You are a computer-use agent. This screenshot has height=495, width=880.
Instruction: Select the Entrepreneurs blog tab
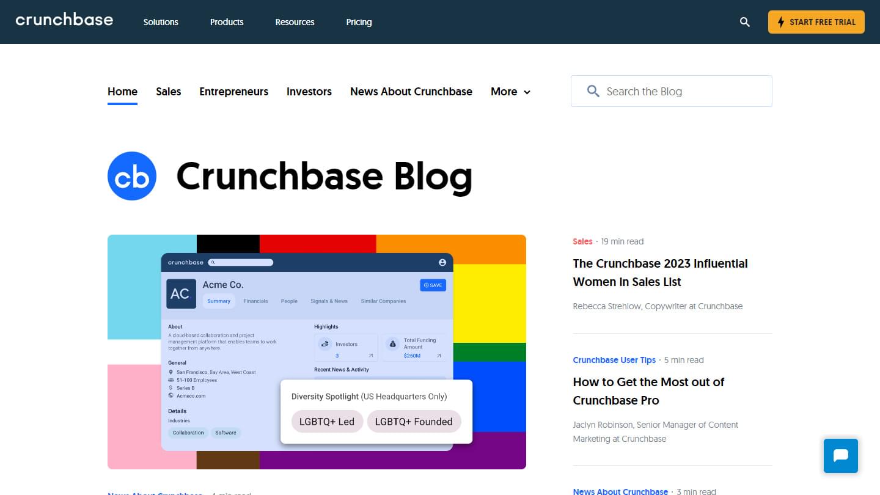tap(234, 92)
